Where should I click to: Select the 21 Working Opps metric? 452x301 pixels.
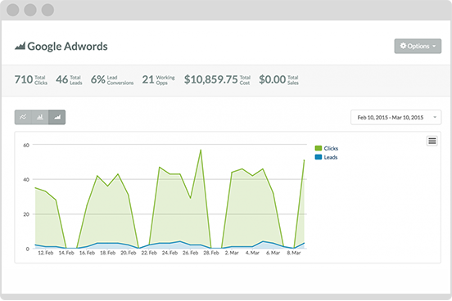158,80
